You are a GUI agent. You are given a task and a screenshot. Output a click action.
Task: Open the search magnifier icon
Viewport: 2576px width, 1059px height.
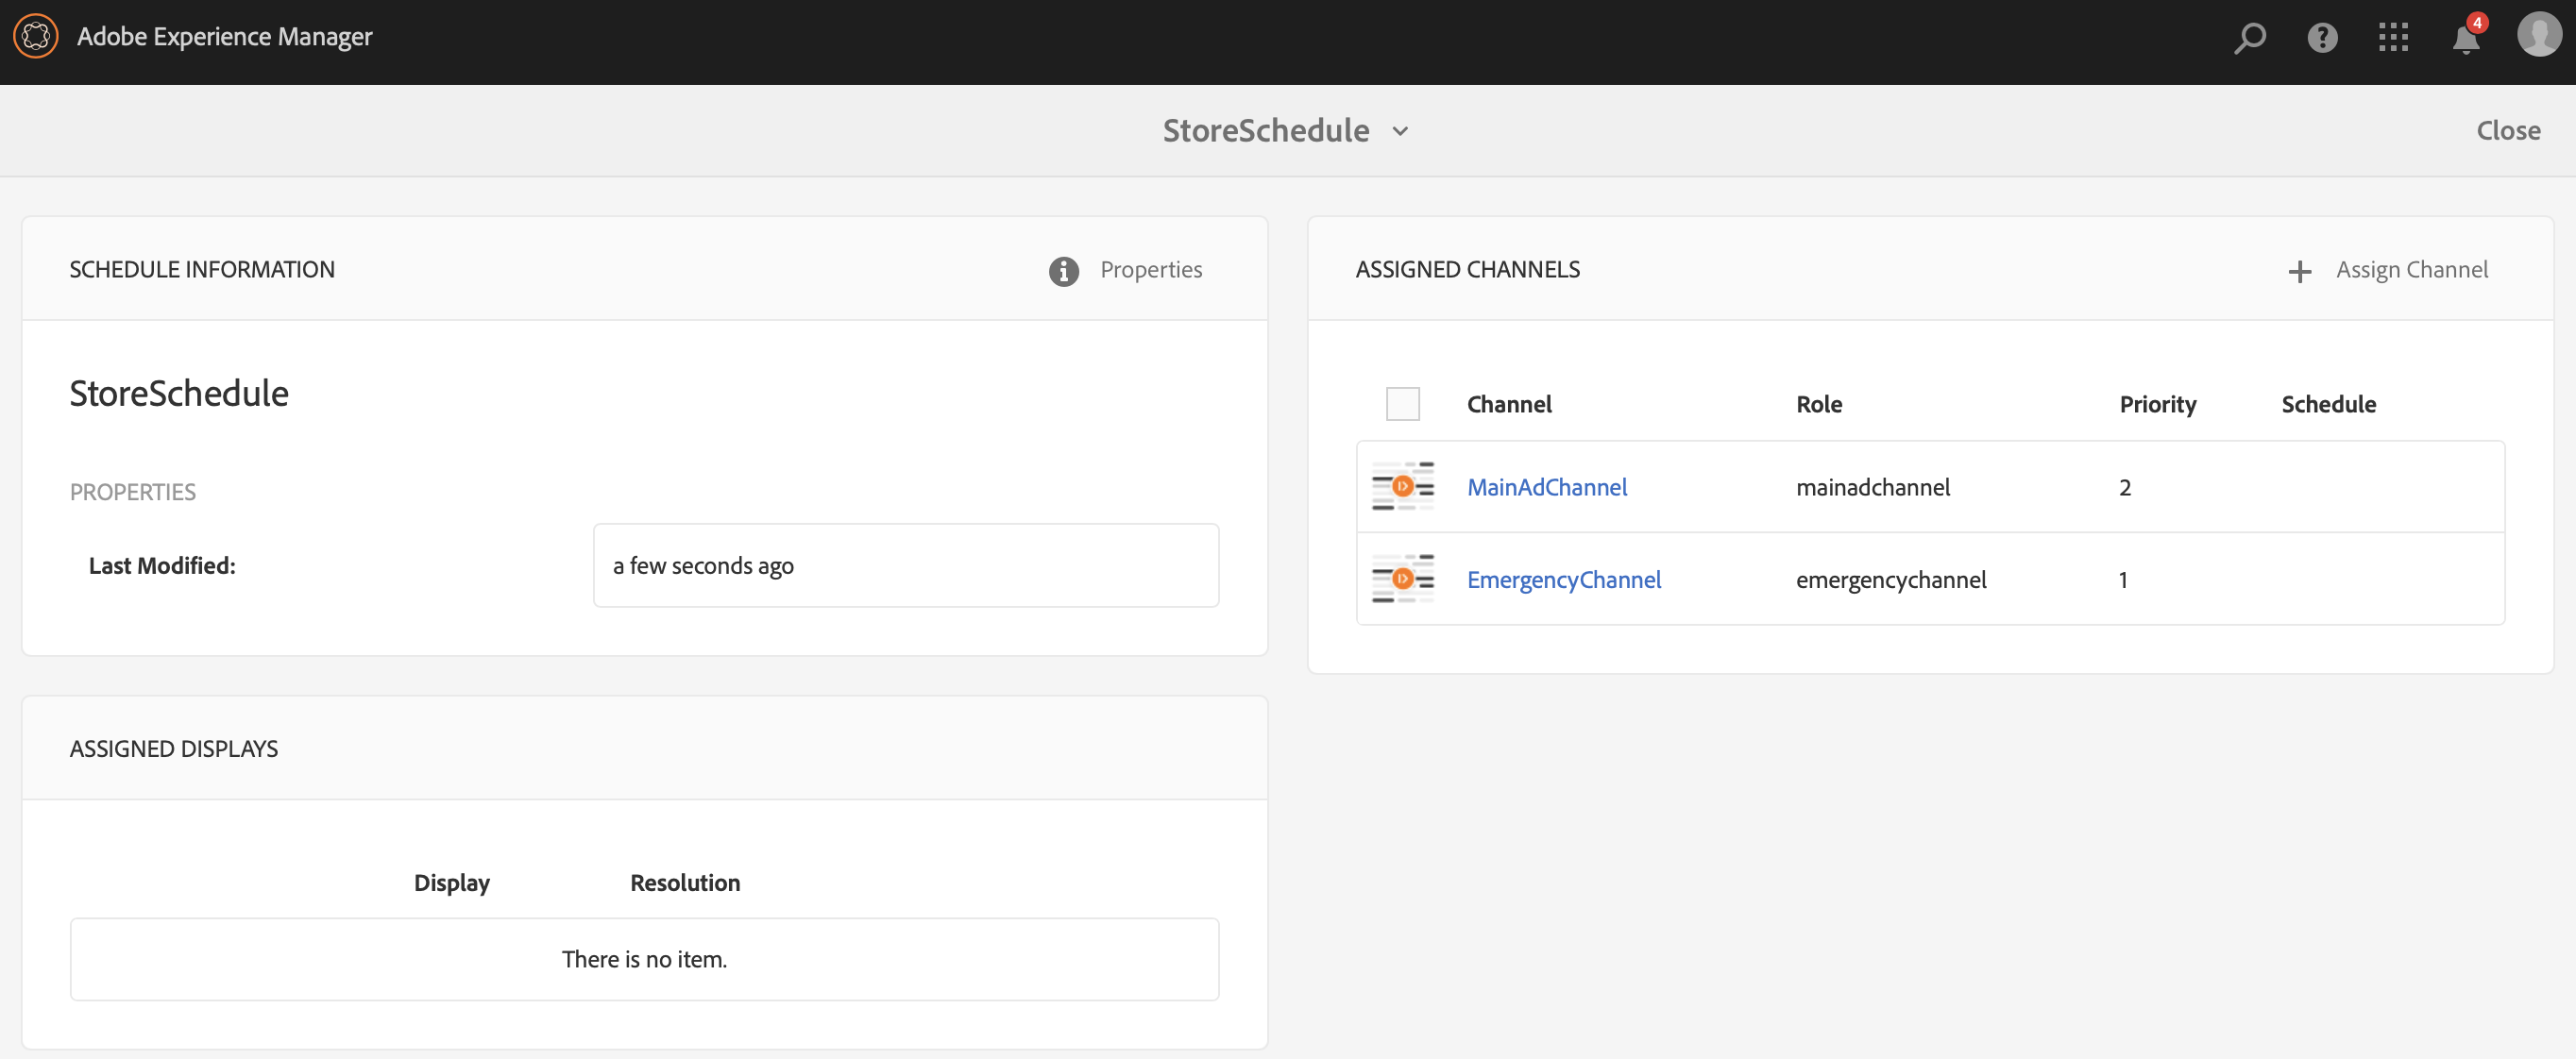tap(2249, 38)
